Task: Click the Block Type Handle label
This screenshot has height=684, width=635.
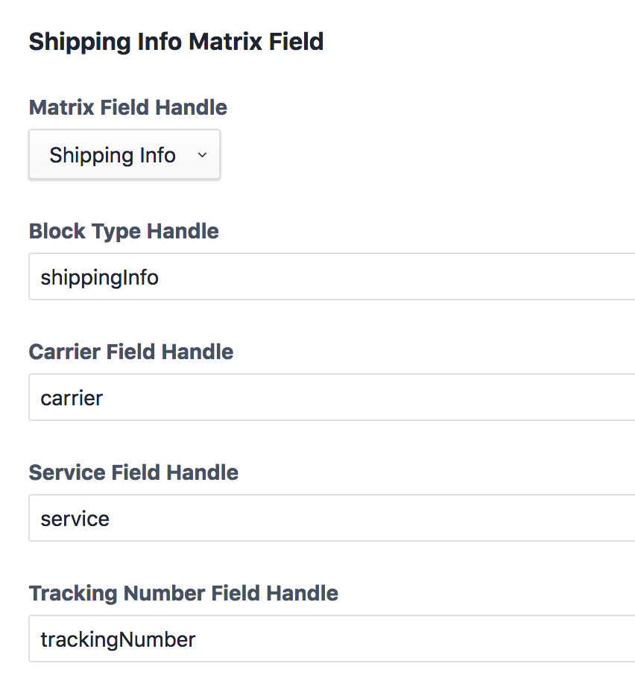Action: pyautogui.click(x=124, y=231)
